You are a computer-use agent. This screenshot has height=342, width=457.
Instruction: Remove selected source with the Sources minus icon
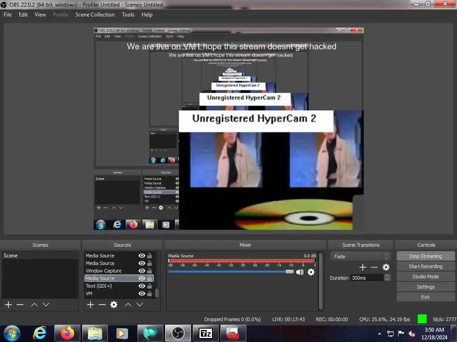(102, 305)
